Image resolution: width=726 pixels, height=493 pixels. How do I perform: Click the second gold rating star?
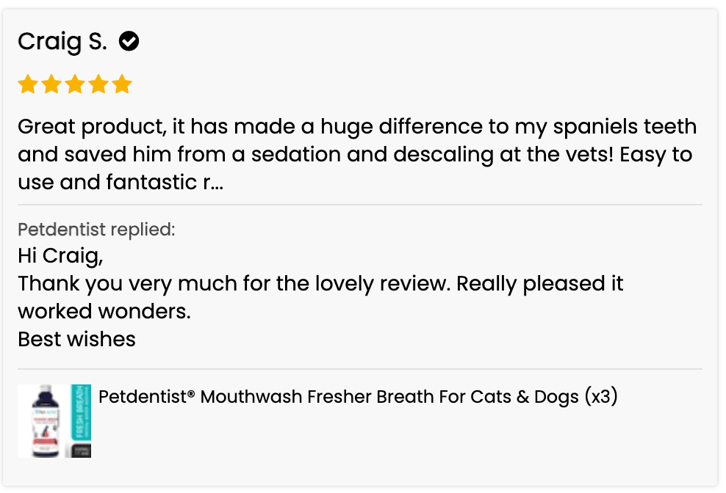coord(51,84)
